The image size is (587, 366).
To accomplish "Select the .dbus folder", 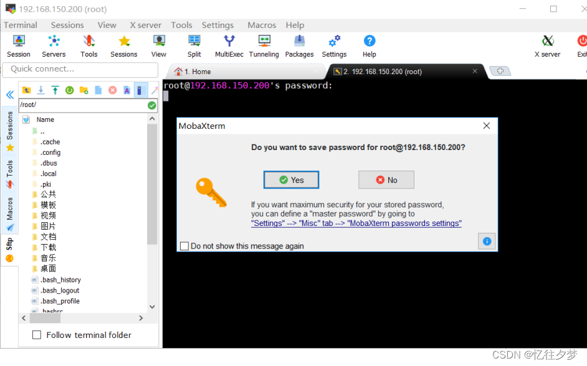I will [49, 163].
